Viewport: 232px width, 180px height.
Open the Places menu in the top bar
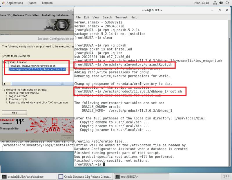click(x=32, y=3)
